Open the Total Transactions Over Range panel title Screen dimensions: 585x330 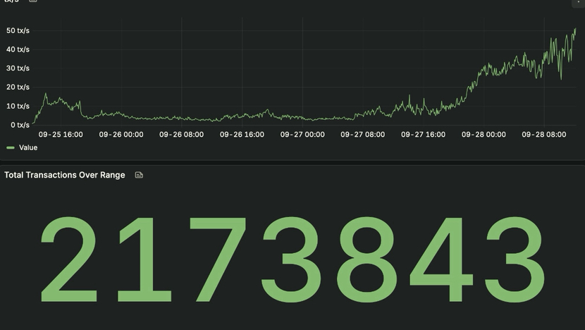[x=65, y=175]
